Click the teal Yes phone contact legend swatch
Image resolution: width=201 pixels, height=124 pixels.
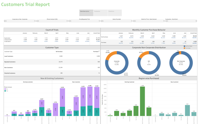5,91
